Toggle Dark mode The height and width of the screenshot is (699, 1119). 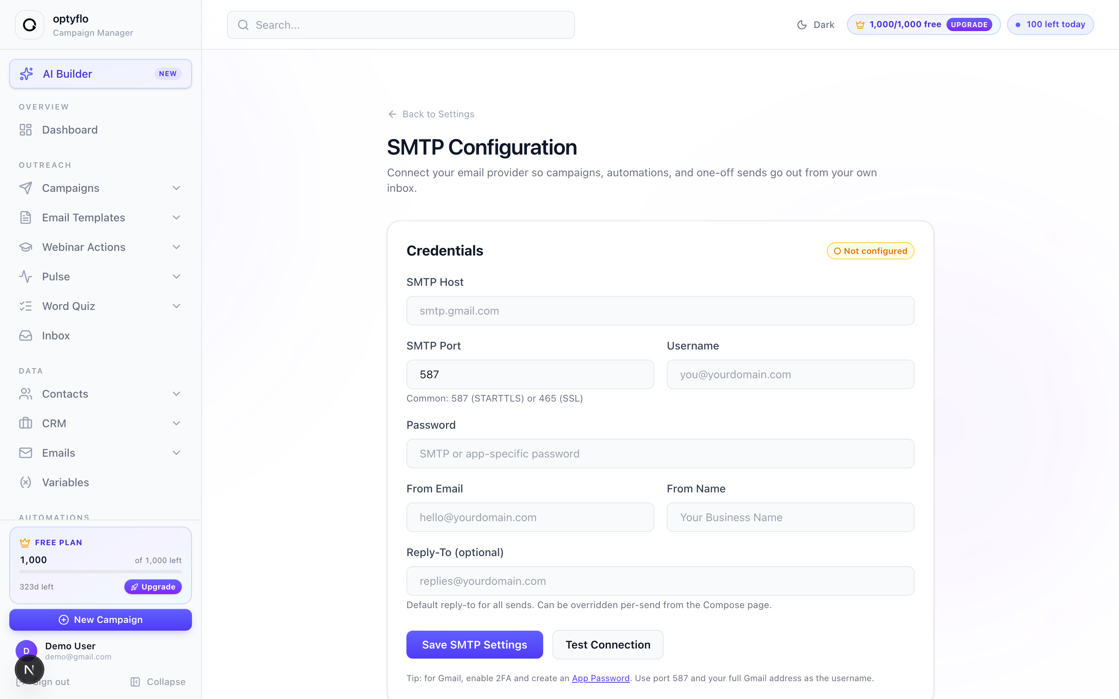816,25
